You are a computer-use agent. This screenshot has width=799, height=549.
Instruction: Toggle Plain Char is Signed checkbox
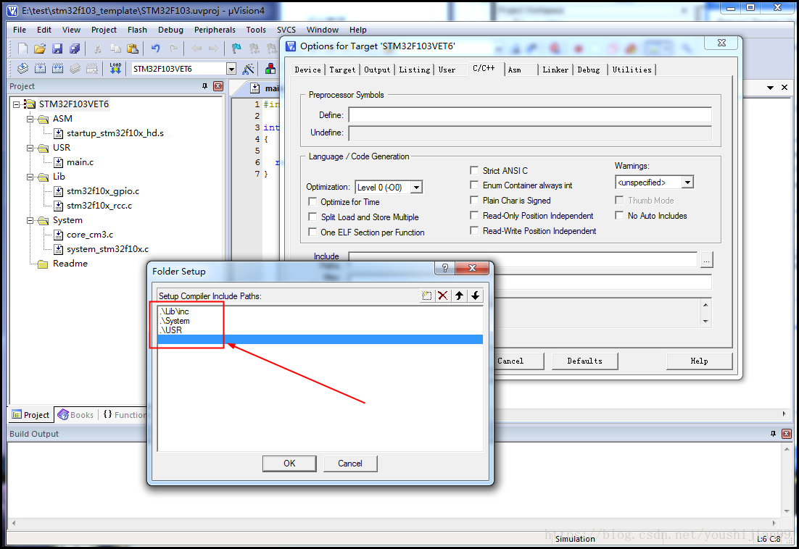coord(474,200)
